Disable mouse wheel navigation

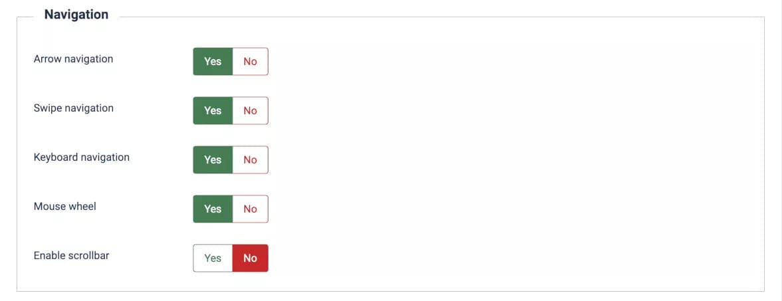click(x=250, y=209)
